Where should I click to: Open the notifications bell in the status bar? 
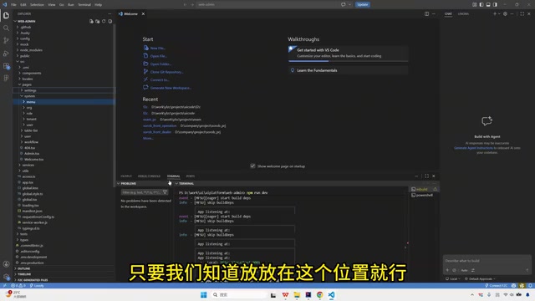530,286
